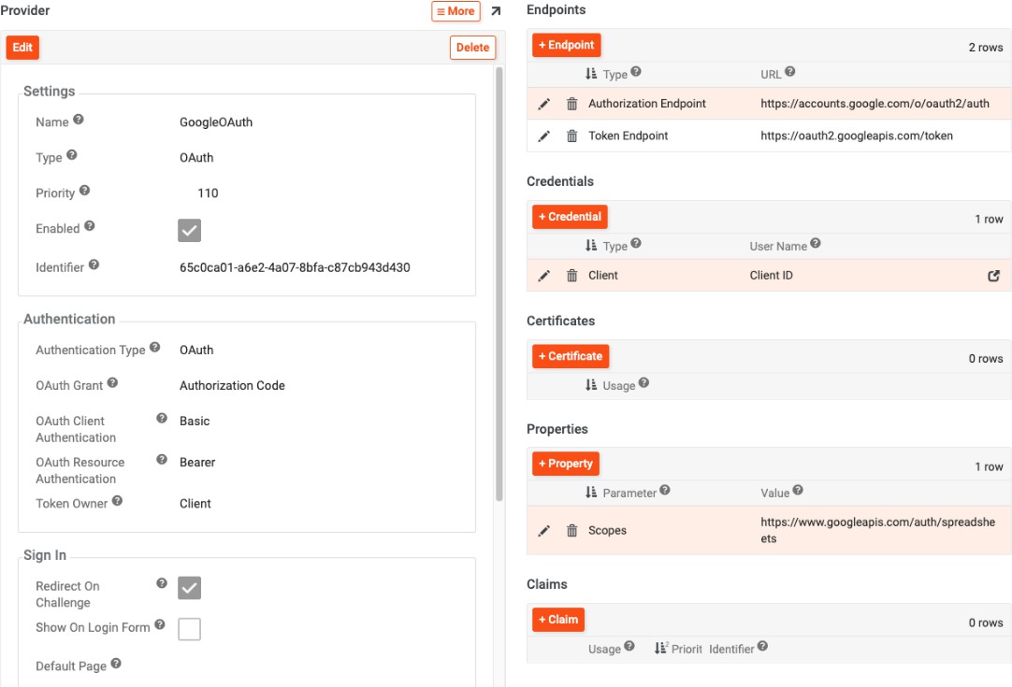Click the Provider panel vertical scrollbar

coord(499,280)
